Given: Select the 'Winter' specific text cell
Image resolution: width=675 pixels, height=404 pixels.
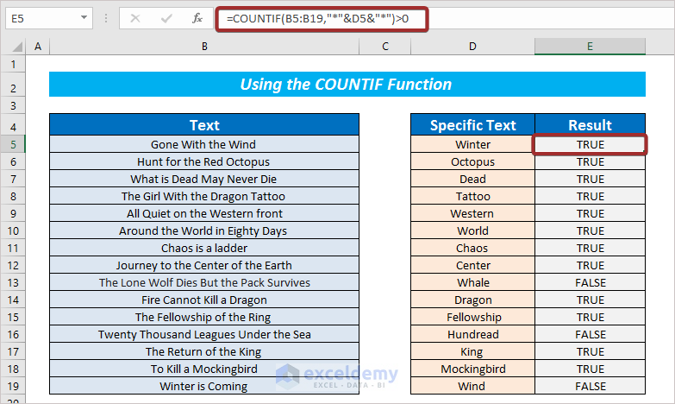Looking at the screenshot, I should coord(472,144).
